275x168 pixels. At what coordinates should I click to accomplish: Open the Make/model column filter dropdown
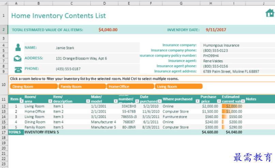(x=115, y=101)
